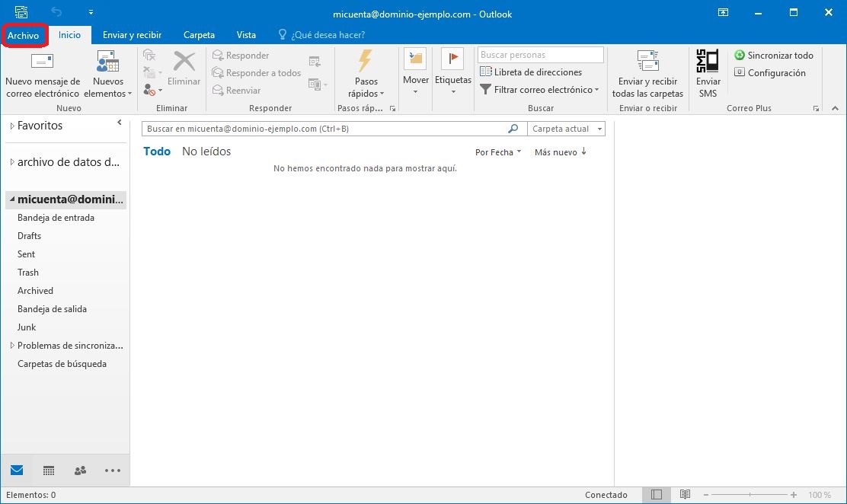This screenshot has height=504, width=847.
Task: Create a Nuevo mensaje de correo electrónico
Action: 42,74
